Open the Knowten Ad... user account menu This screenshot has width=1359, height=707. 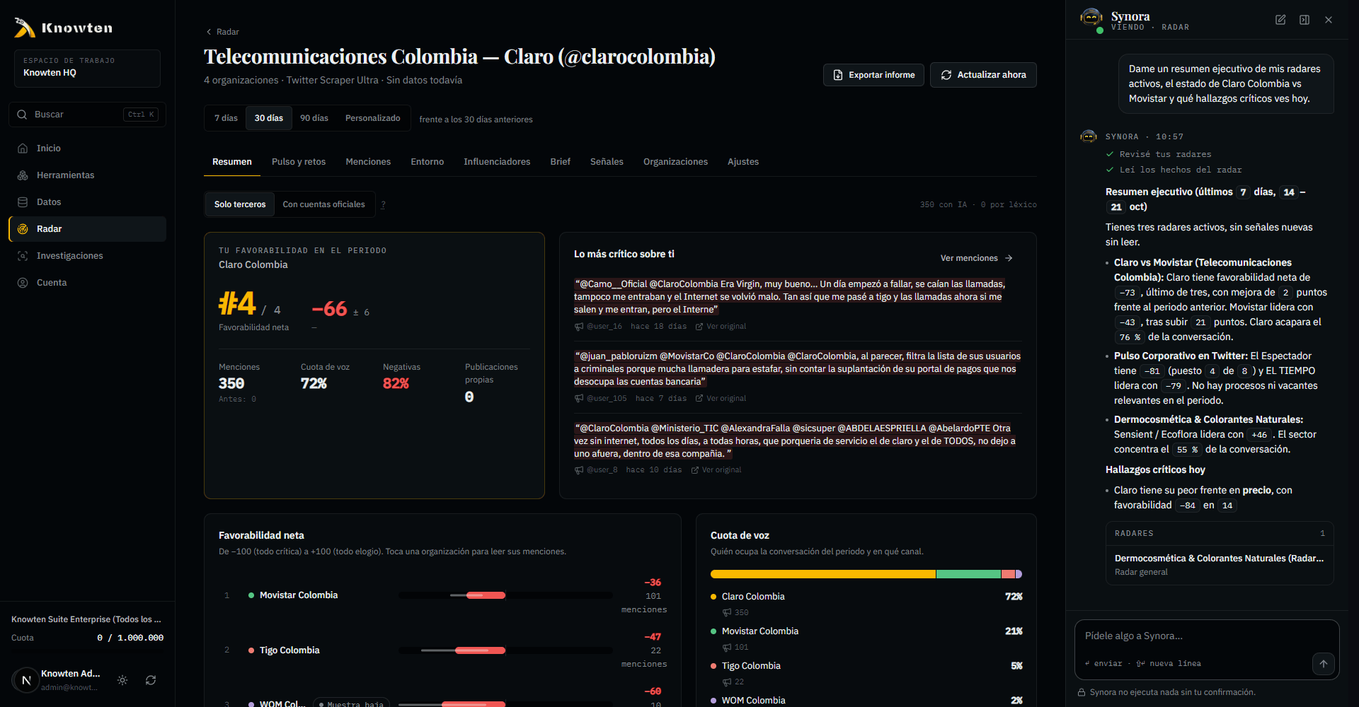coord(57,680)
